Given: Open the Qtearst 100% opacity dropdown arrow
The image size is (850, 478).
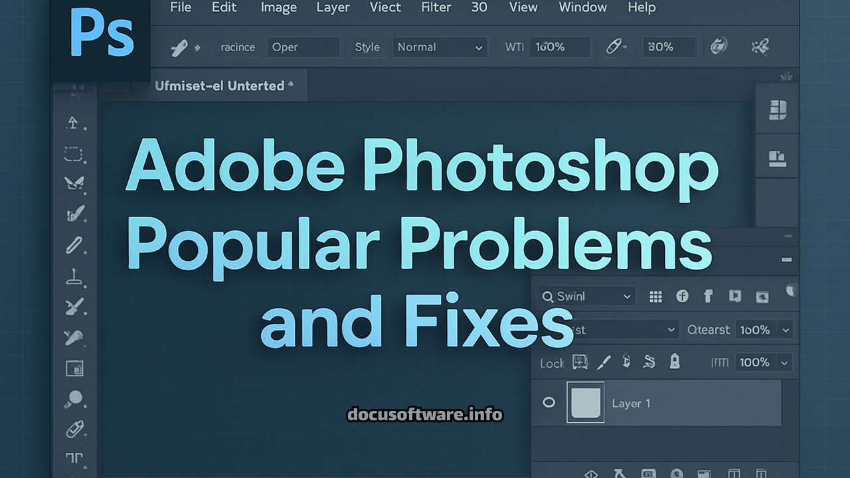Looking at the screenshot, I should pos(786,330).
